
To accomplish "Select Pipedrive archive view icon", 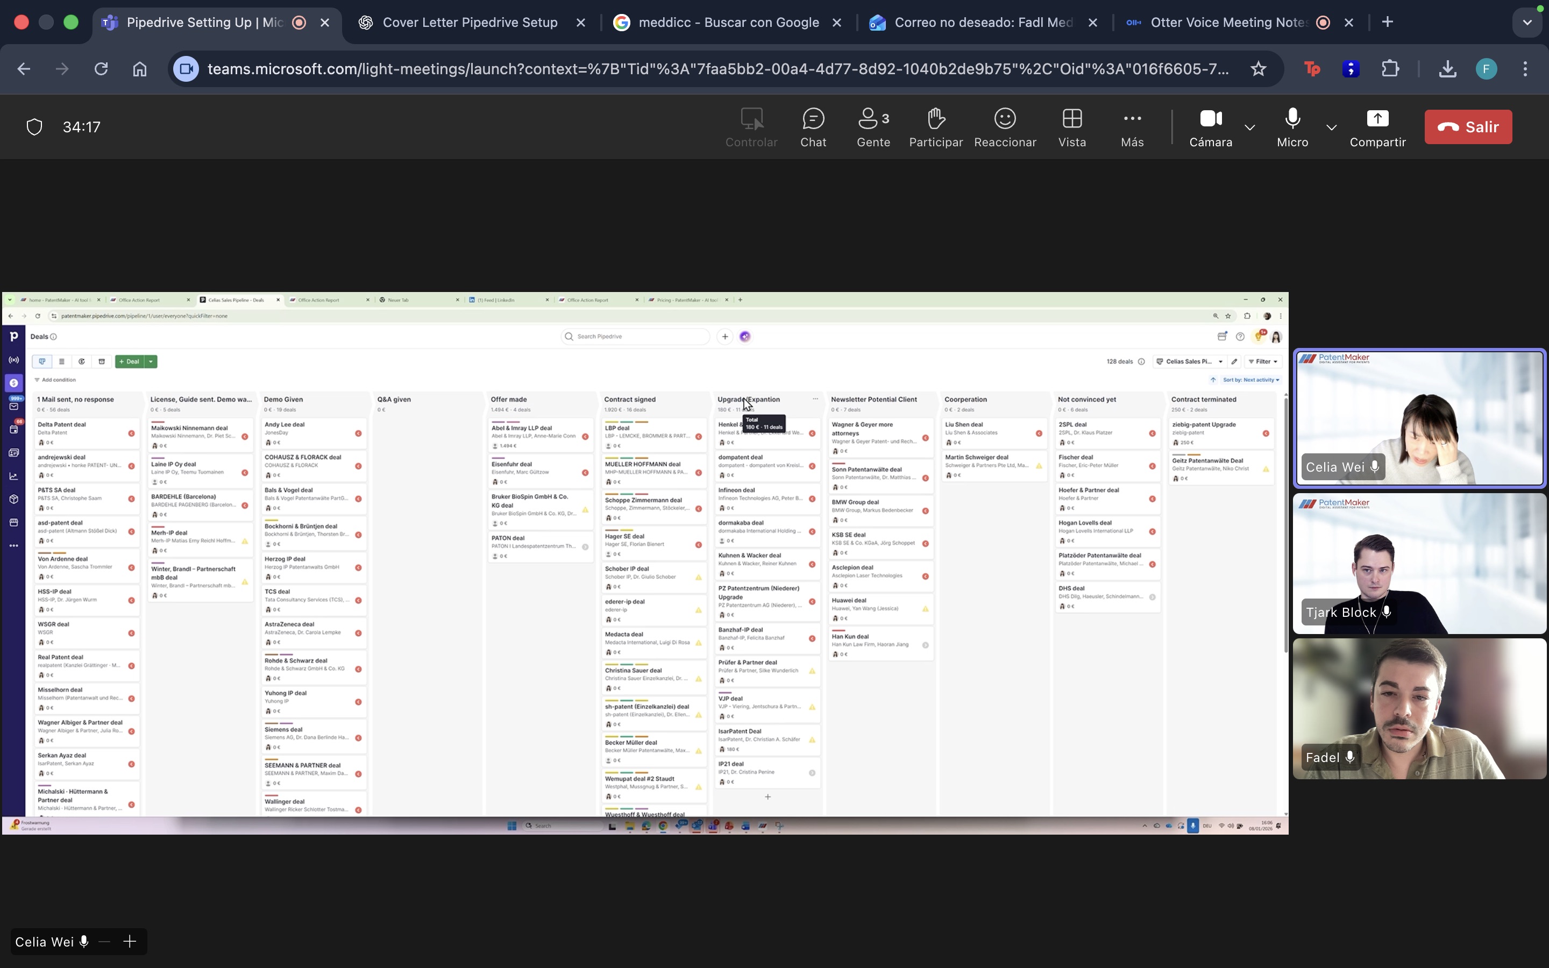I will [x=102, y=362].
